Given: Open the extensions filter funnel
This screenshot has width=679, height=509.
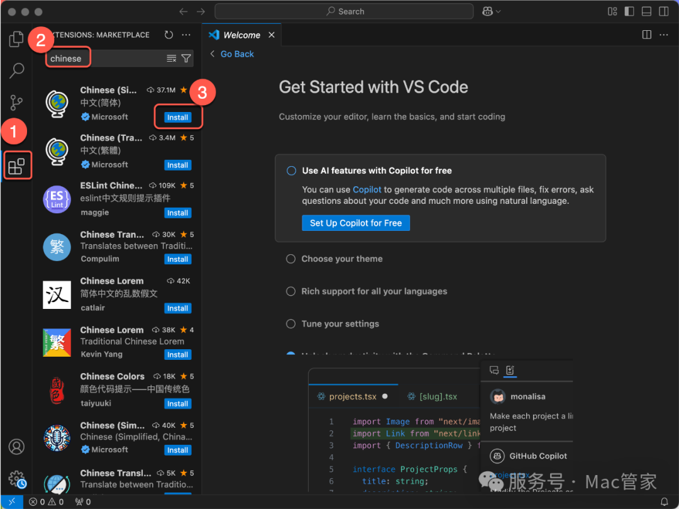Looking at the screenshot, I should (186, 59).
